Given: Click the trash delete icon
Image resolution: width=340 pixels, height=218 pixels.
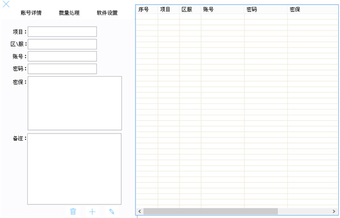Looking at the screenshot, I should click(73, 211).
